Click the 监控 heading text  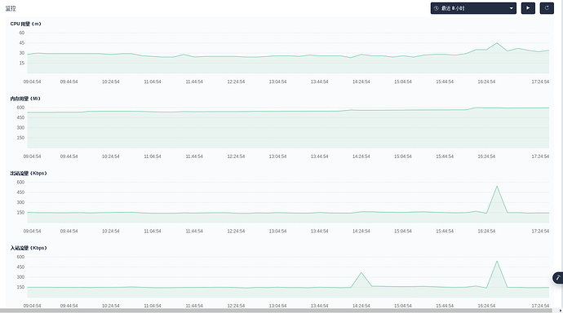(x=11, y=8)
